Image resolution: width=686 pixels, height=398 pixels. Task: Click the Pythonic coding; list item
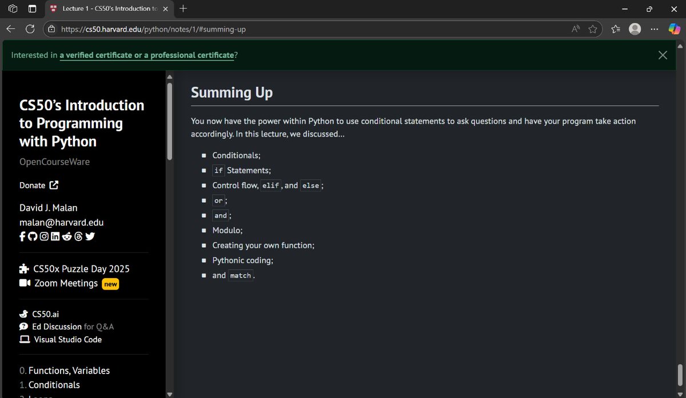243,260
